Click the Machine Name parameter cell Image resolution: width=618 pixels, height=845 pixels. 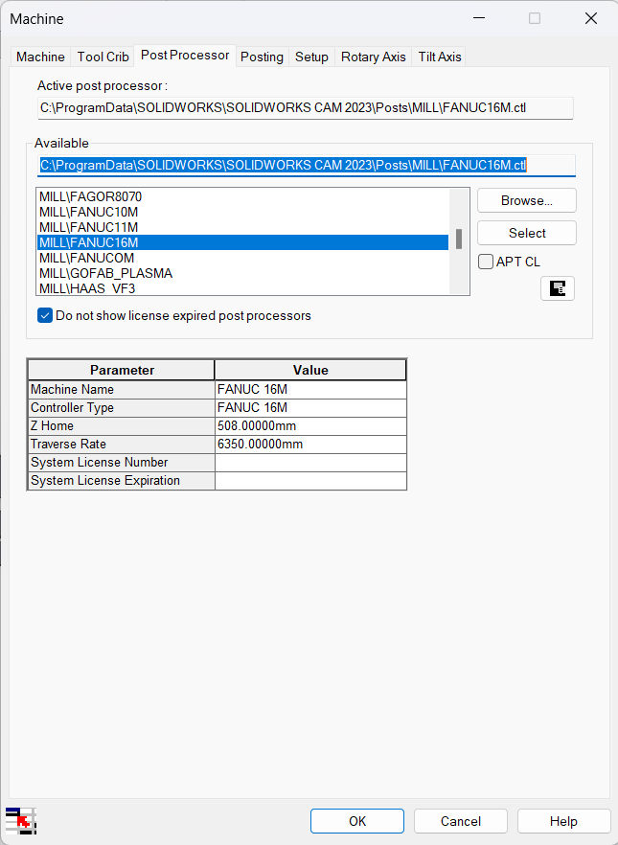point(122,389)
